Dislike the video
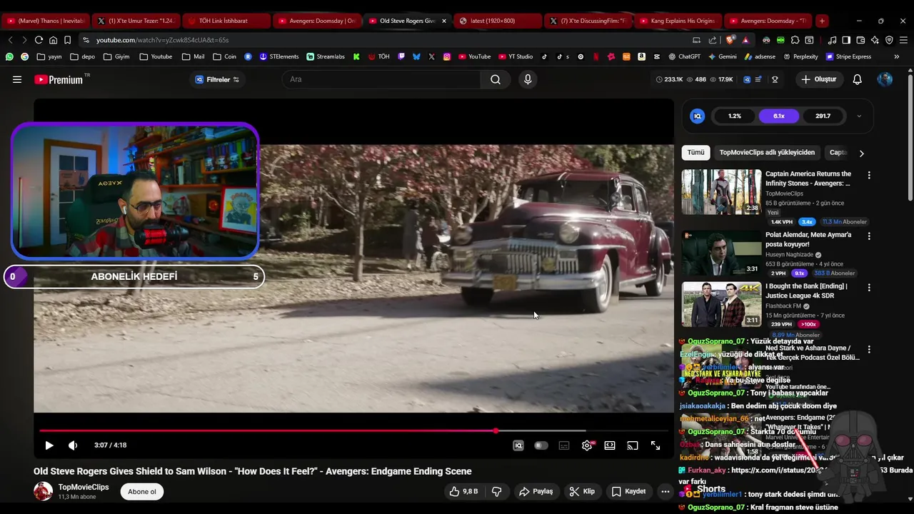 (497, 491)
